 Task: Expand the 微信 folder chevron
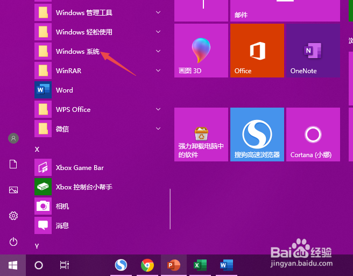(158, 129)
